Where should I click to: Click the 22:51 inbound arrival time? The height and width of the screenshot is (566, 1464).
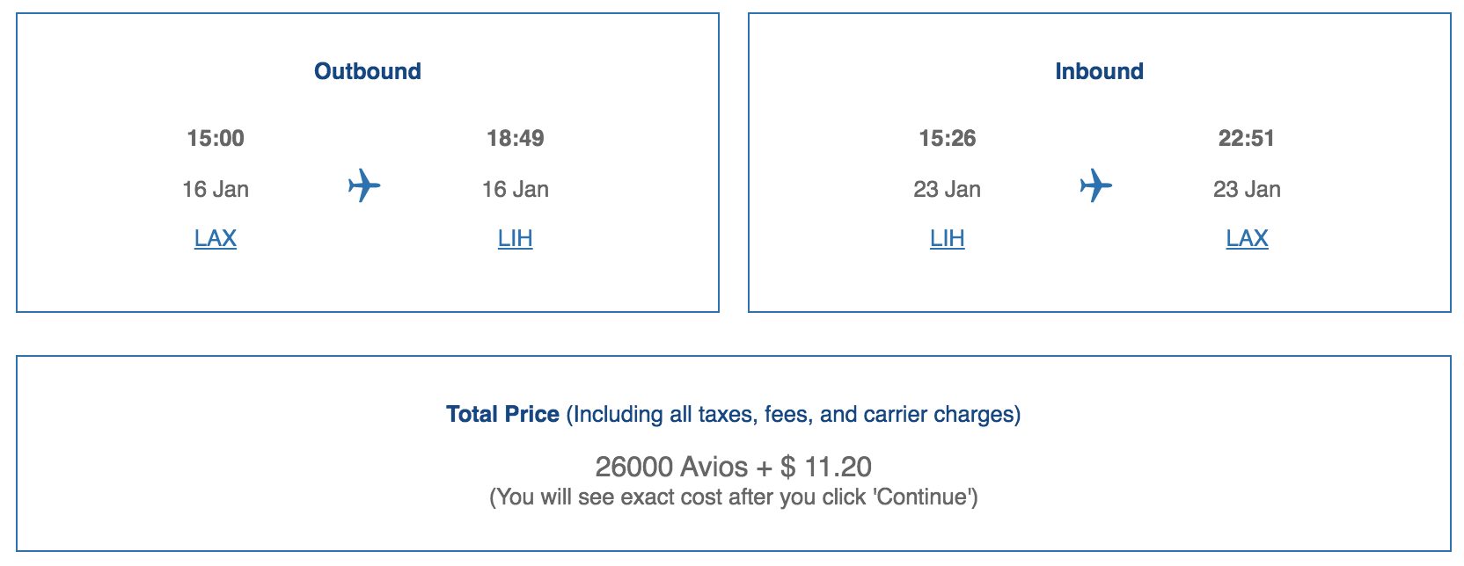pos(1247,138)
